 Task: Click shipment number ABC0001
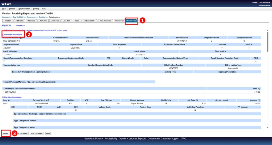coord(7,48)
